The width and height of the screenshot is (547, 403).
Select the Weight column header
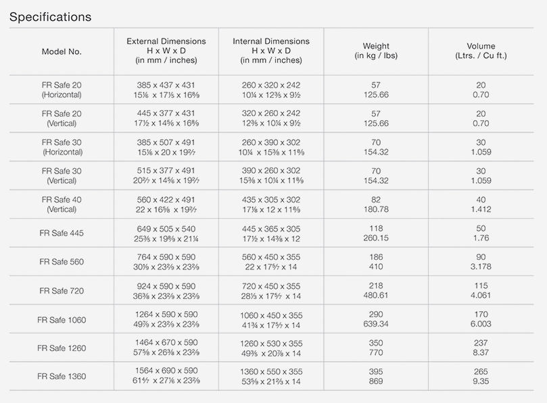376,51
